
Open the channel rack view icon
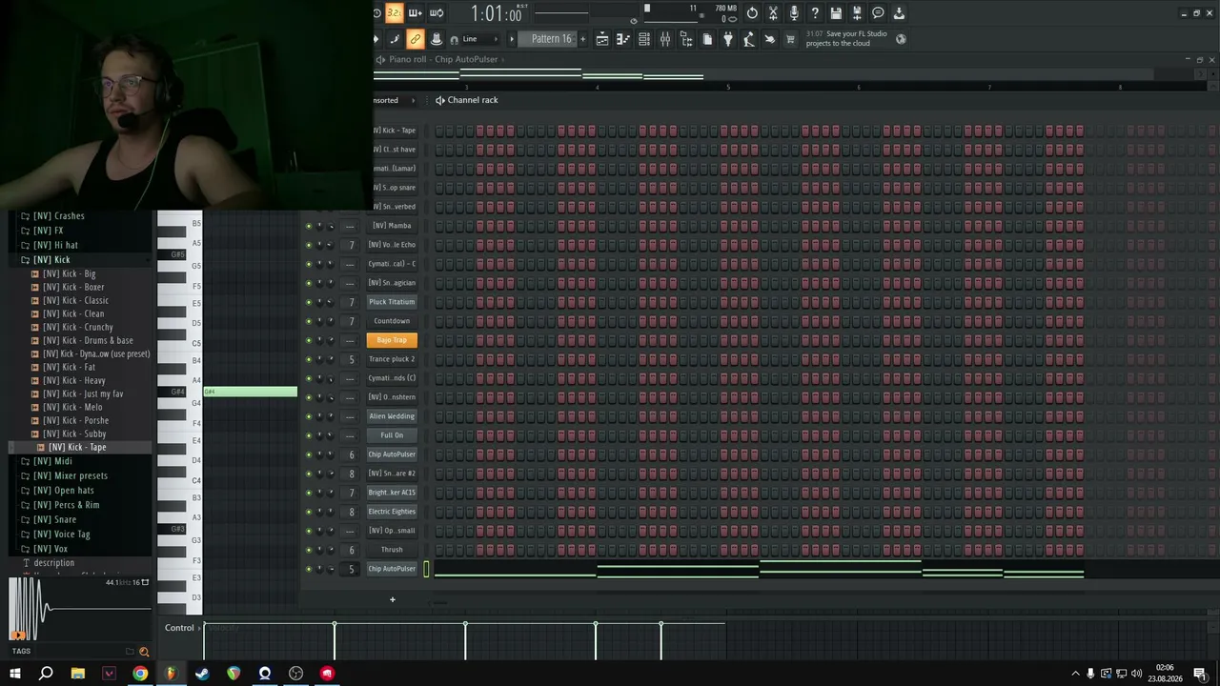coord(644,39)
